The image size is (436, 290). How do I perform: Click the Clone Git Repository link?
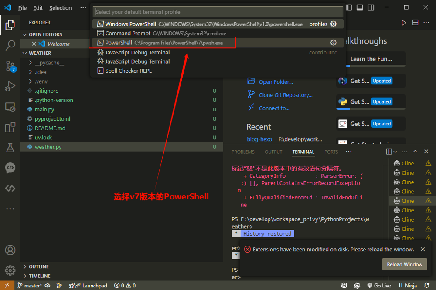(286, 95)
